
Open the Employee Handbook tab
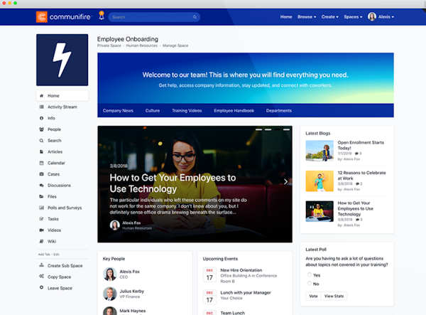234,111
